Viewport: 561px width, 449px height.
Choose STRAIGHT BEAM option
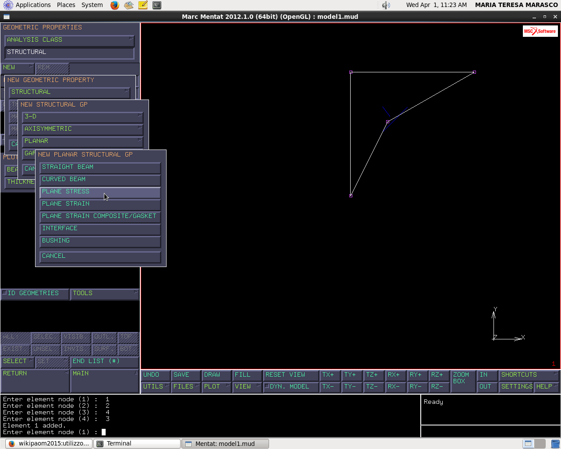[100, 167]
